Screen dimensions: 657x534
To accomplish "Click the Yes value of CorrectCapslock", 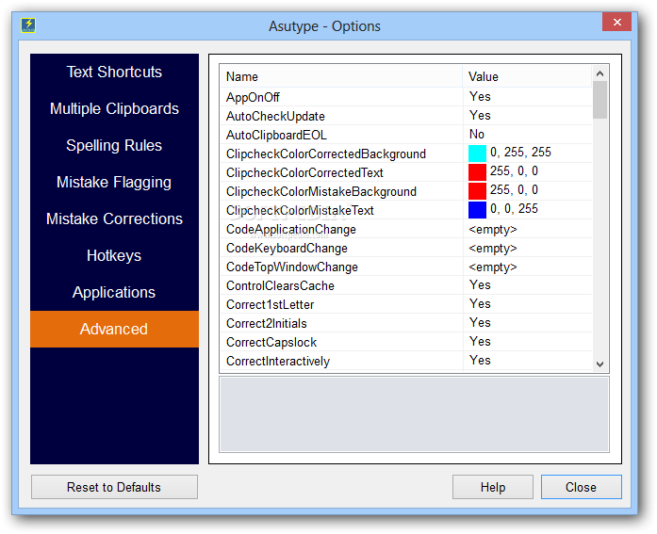I will [480, 342].
